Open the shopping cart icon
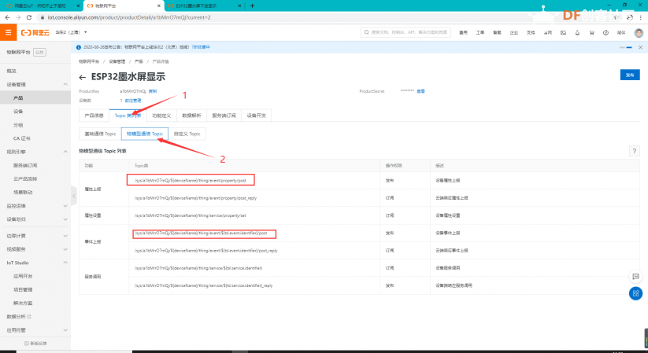648x353 pixels. (591, 32)
